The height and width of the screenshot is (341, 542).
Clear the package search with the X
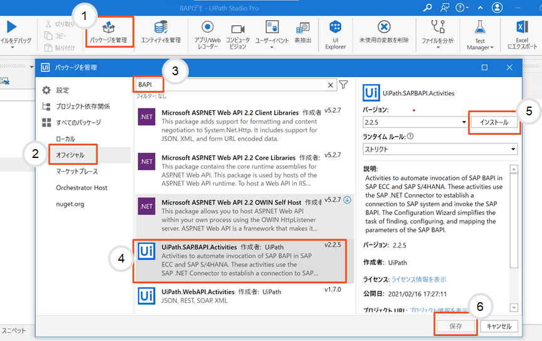(x=331, y=85)
